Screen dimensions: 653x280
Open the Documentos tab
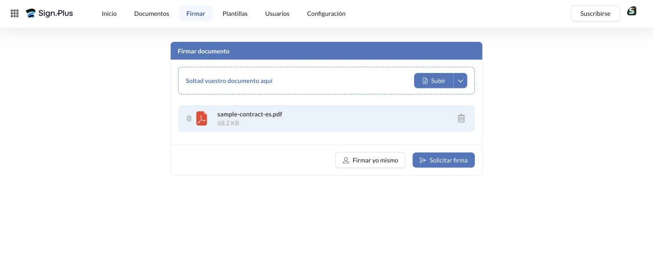click(x=152, y=13)
